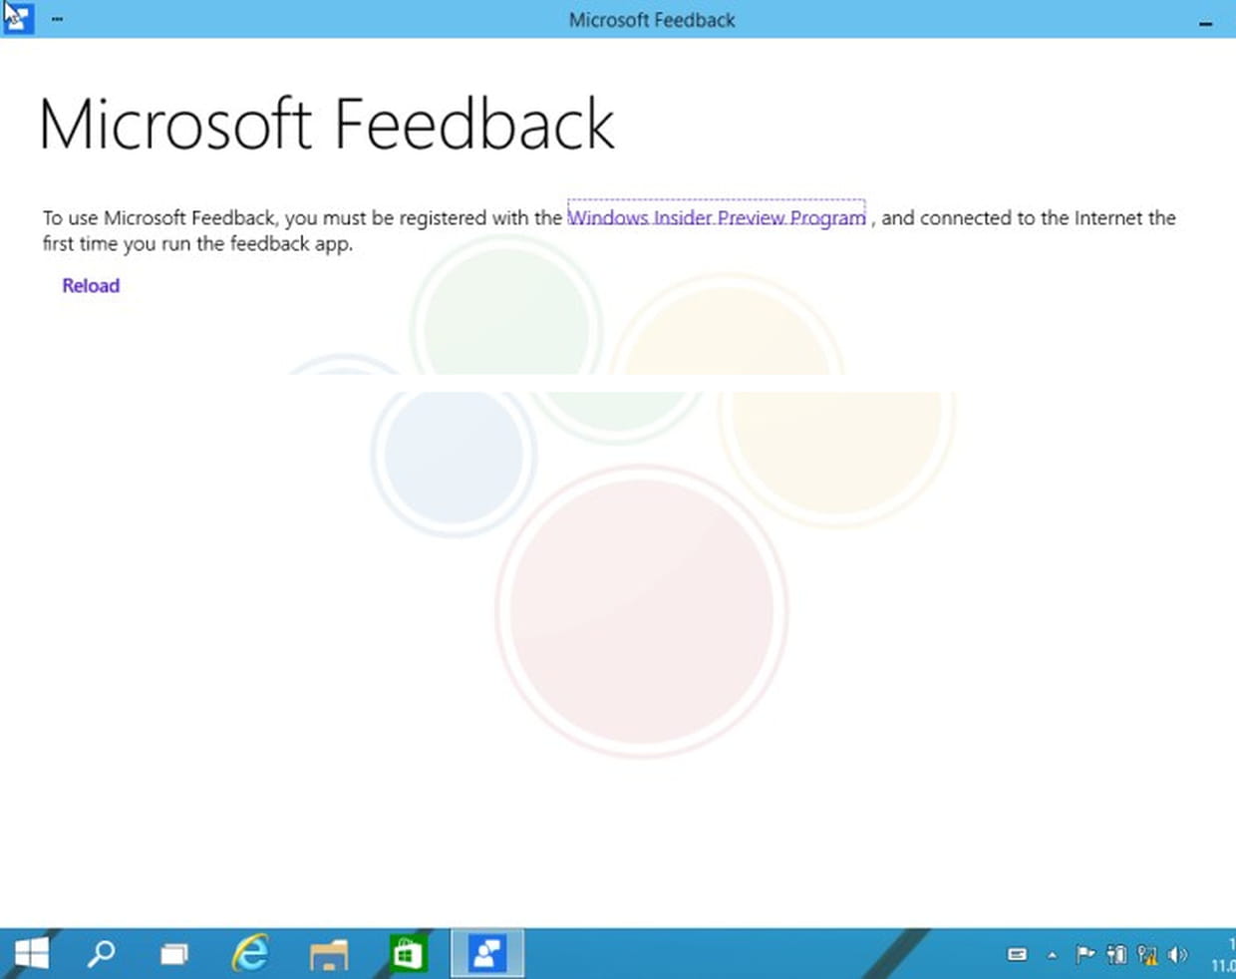Show hidden system tray icons
This screenshot has width=1236, height=979.
coord(1052,955)
